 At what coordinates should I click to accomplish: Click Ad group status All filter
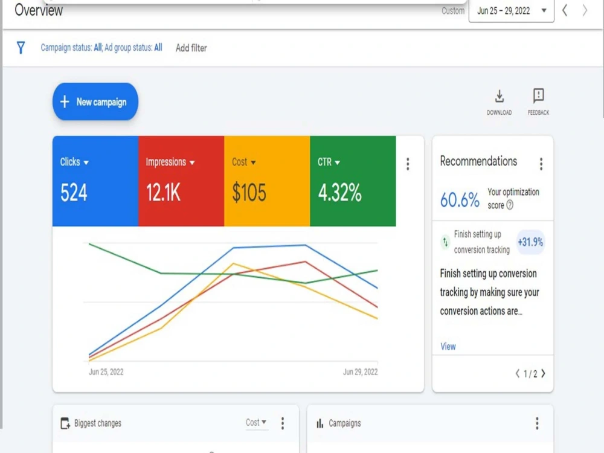click(x=133, y=48)
